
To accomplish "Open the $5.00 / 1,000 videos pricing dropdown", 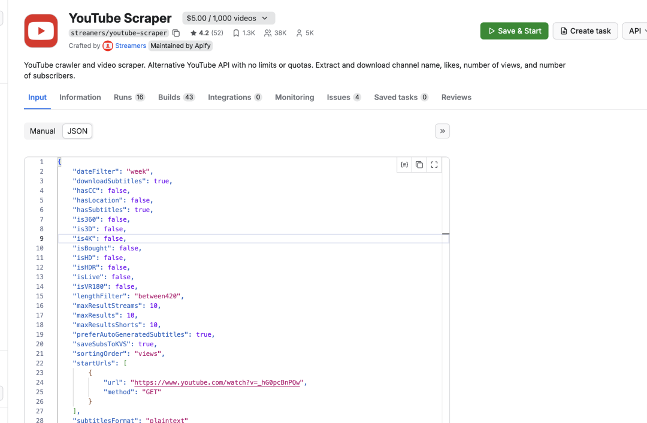I will coord(228,19).
